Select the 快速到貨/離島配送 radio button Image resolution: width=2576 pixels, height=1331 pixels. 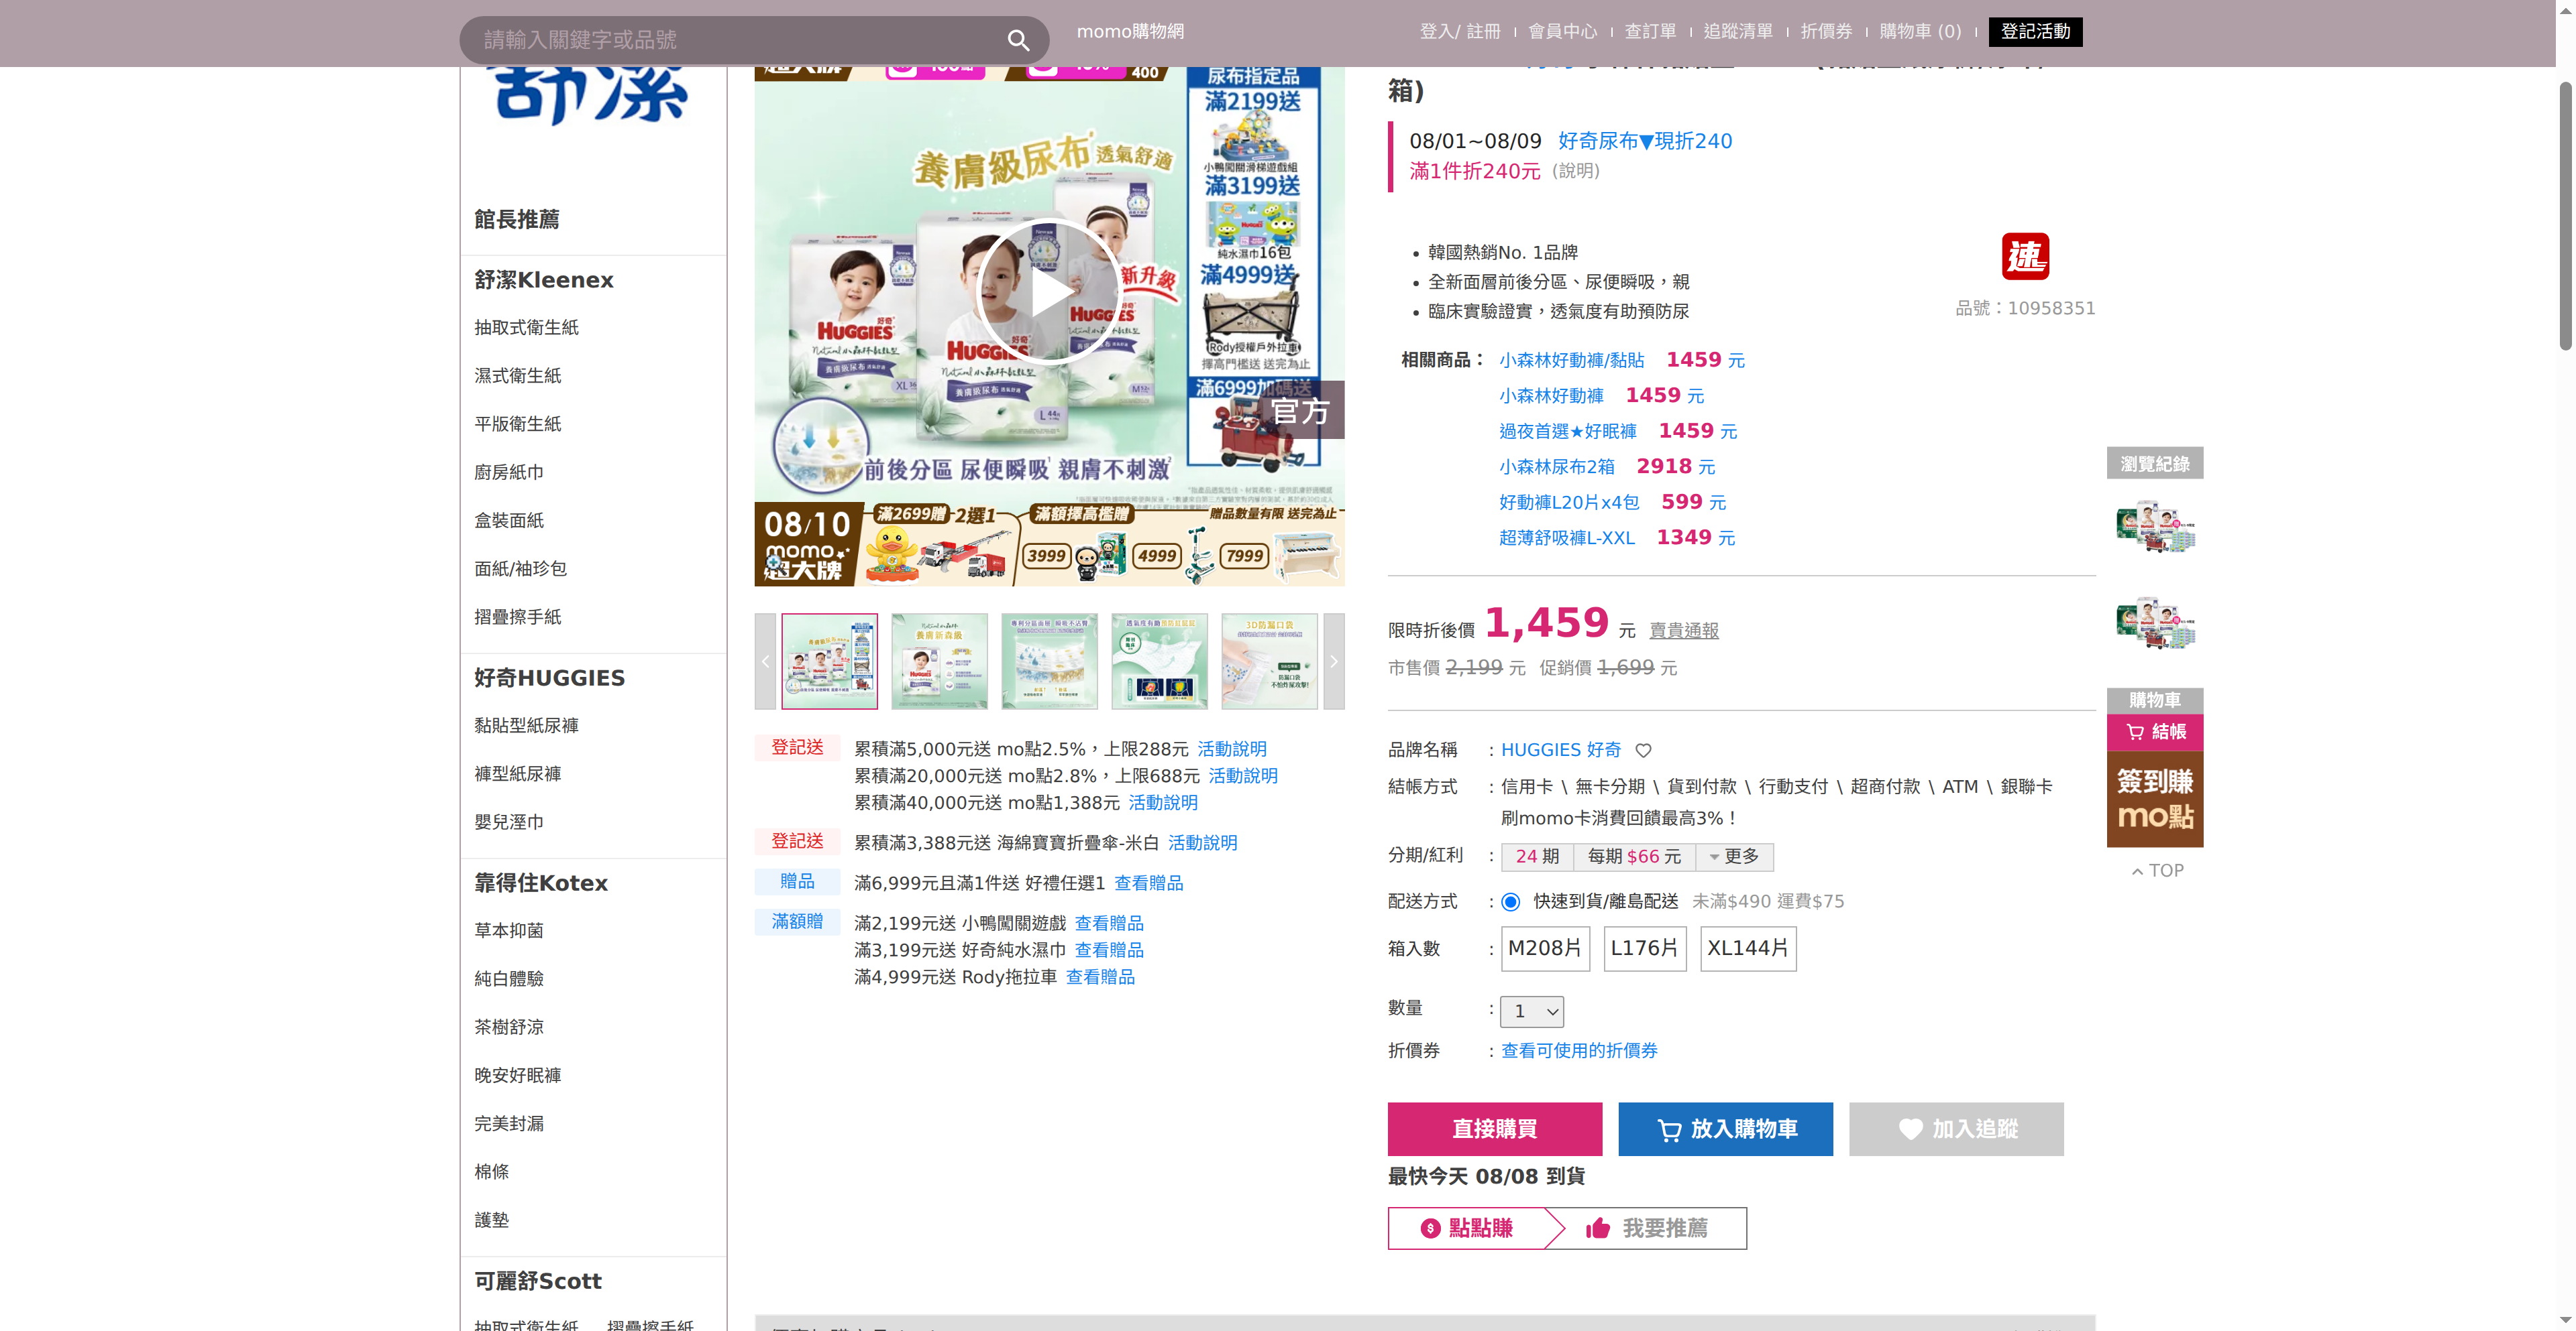pos(1510,902)
